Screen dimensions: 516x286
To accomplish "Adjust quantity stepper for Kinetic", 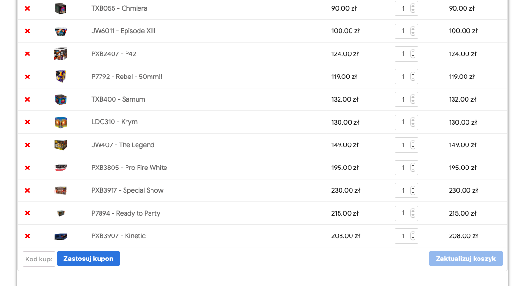I will coord(413,236).
